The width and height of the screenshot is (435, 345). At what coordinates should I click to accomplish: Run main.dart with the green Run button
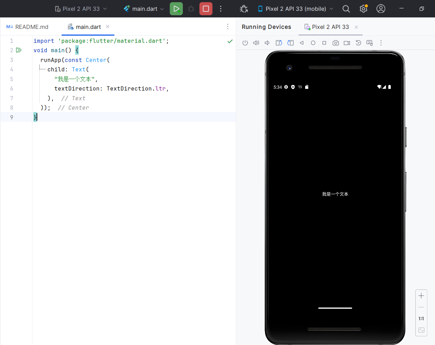tap(176, 9)
